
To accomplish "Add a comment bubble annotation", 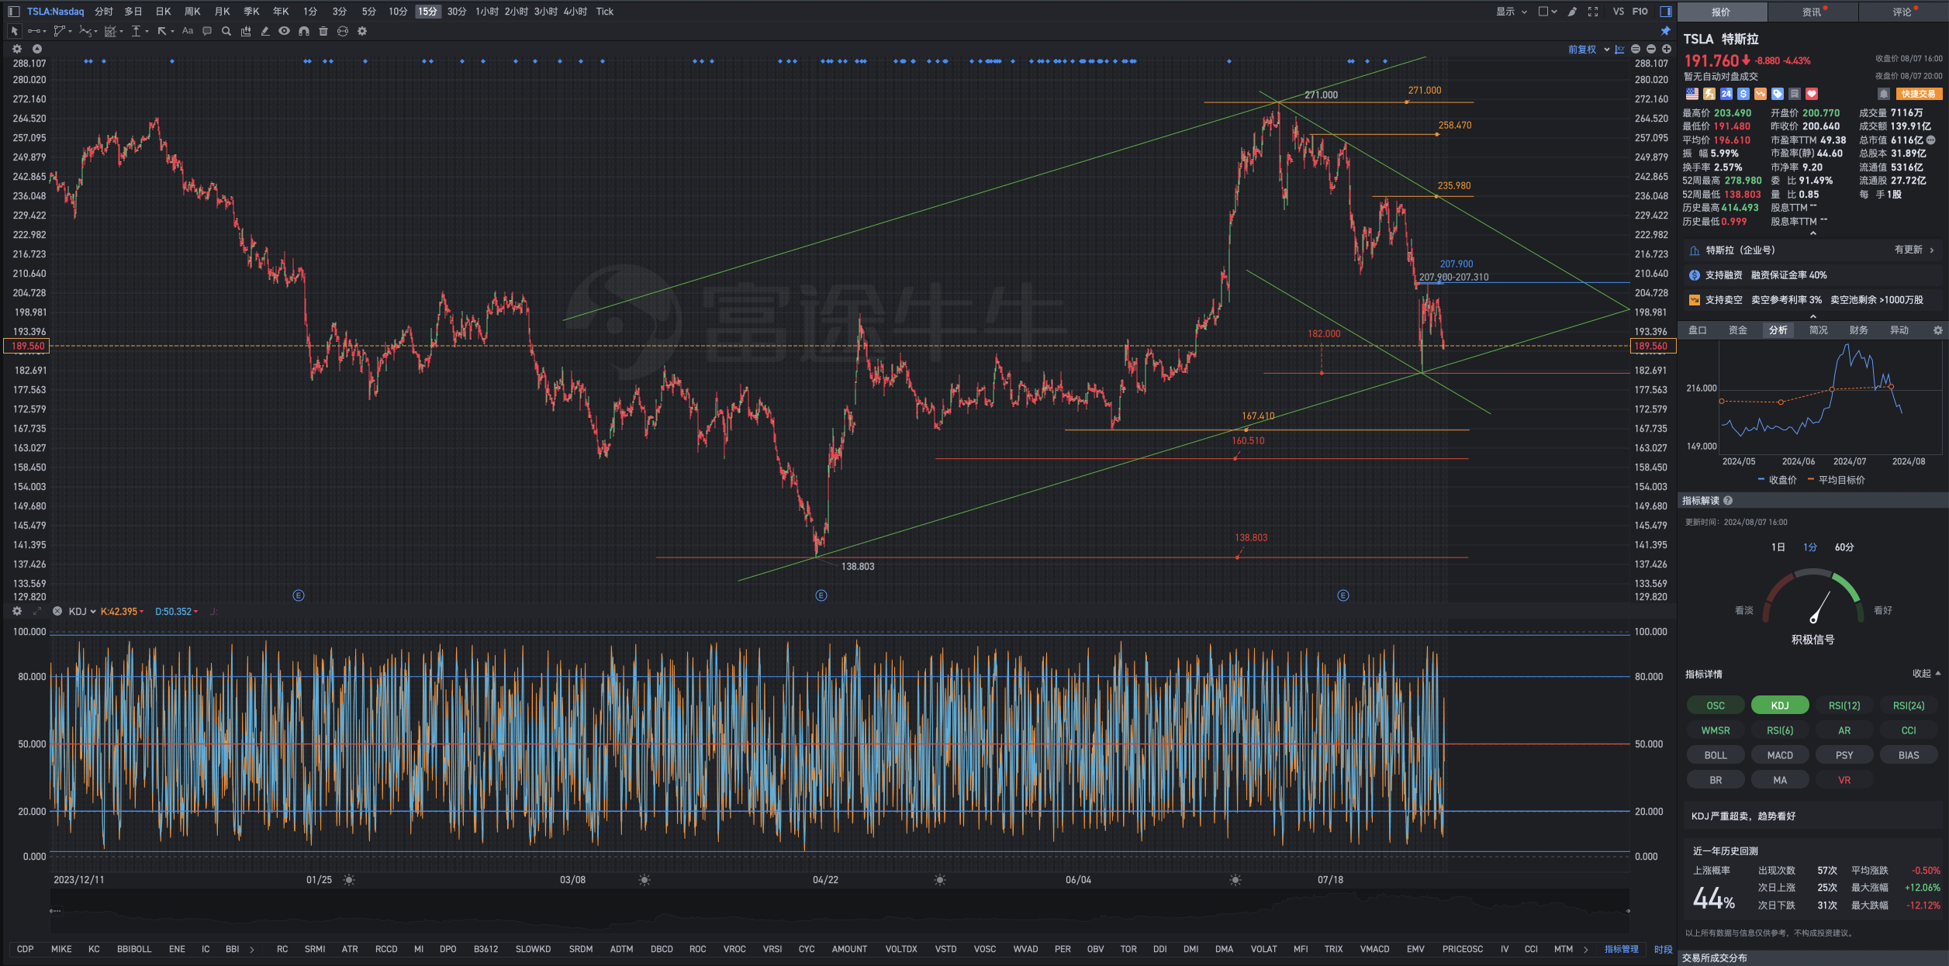I will tap(207, 31).
